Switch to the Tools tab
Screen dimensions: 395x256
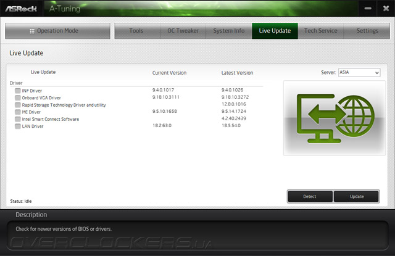point(137,31)
